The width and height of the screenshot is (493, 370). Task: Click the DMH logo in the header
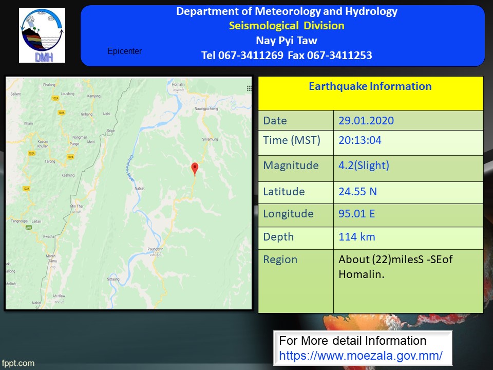42,35
